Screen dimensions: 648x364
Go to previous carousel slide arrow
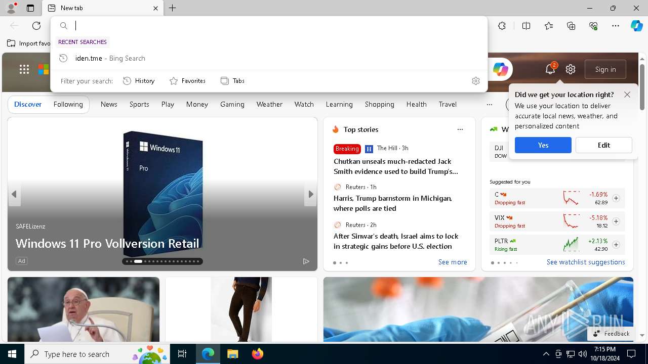pyautogui.click(x=14, y=194)
